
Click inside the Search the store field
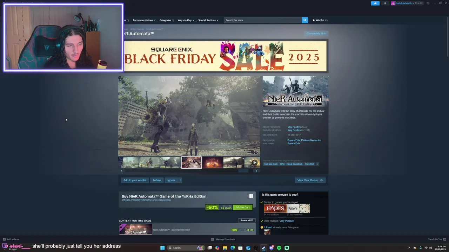pyautogui.click(x=263, y=20)
